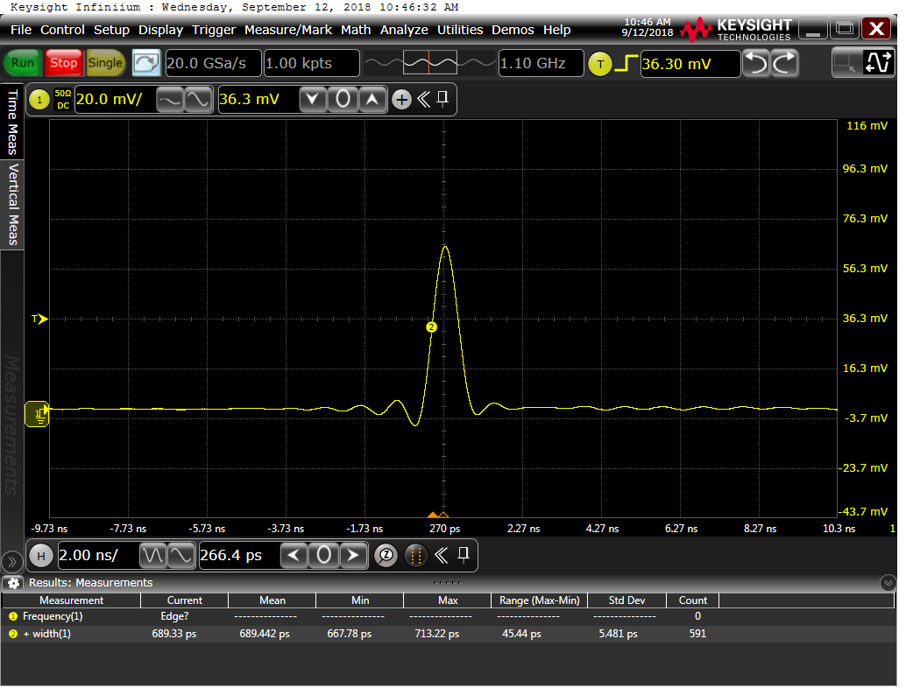Image resolution: width=906 pixels, height=695 pixels.
Task: Toggle channel 1 on or off
Action: coord(39,100)
